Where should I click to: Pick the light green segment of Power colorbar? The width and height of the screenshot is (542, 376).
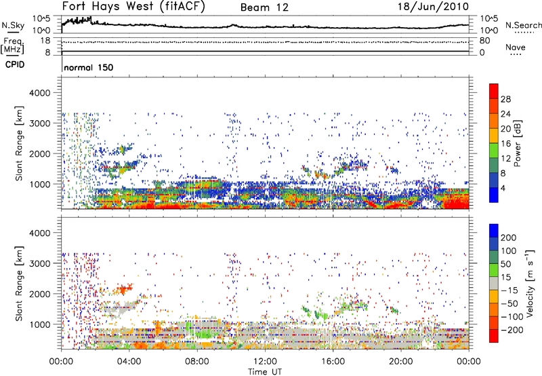point(494,150)
